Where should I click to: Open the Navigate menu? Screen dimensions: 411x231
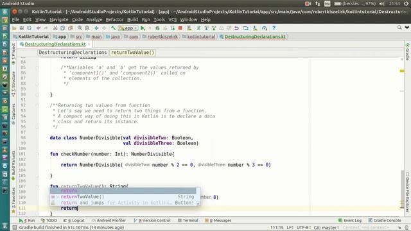58,20
